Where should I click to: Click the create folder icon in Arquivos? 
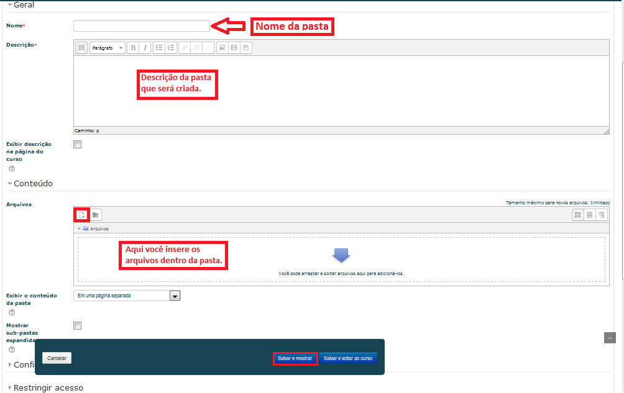point(95,215)
